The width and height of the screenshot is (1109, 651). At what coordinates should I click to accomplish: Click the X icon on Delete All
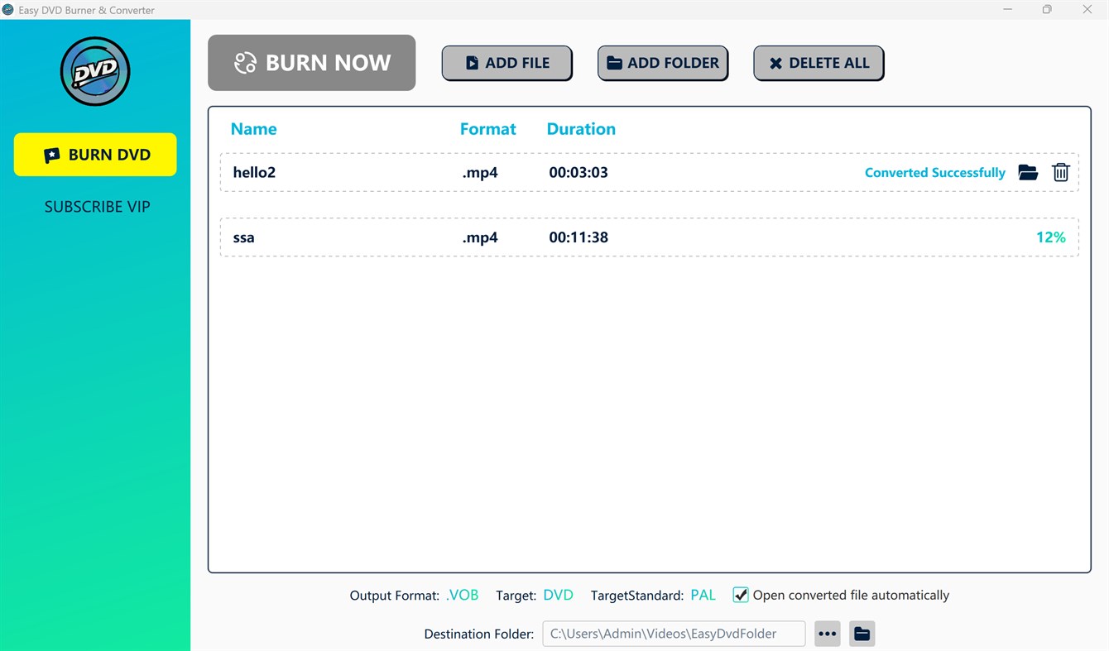pyautogui.click(x=776, y=62)
